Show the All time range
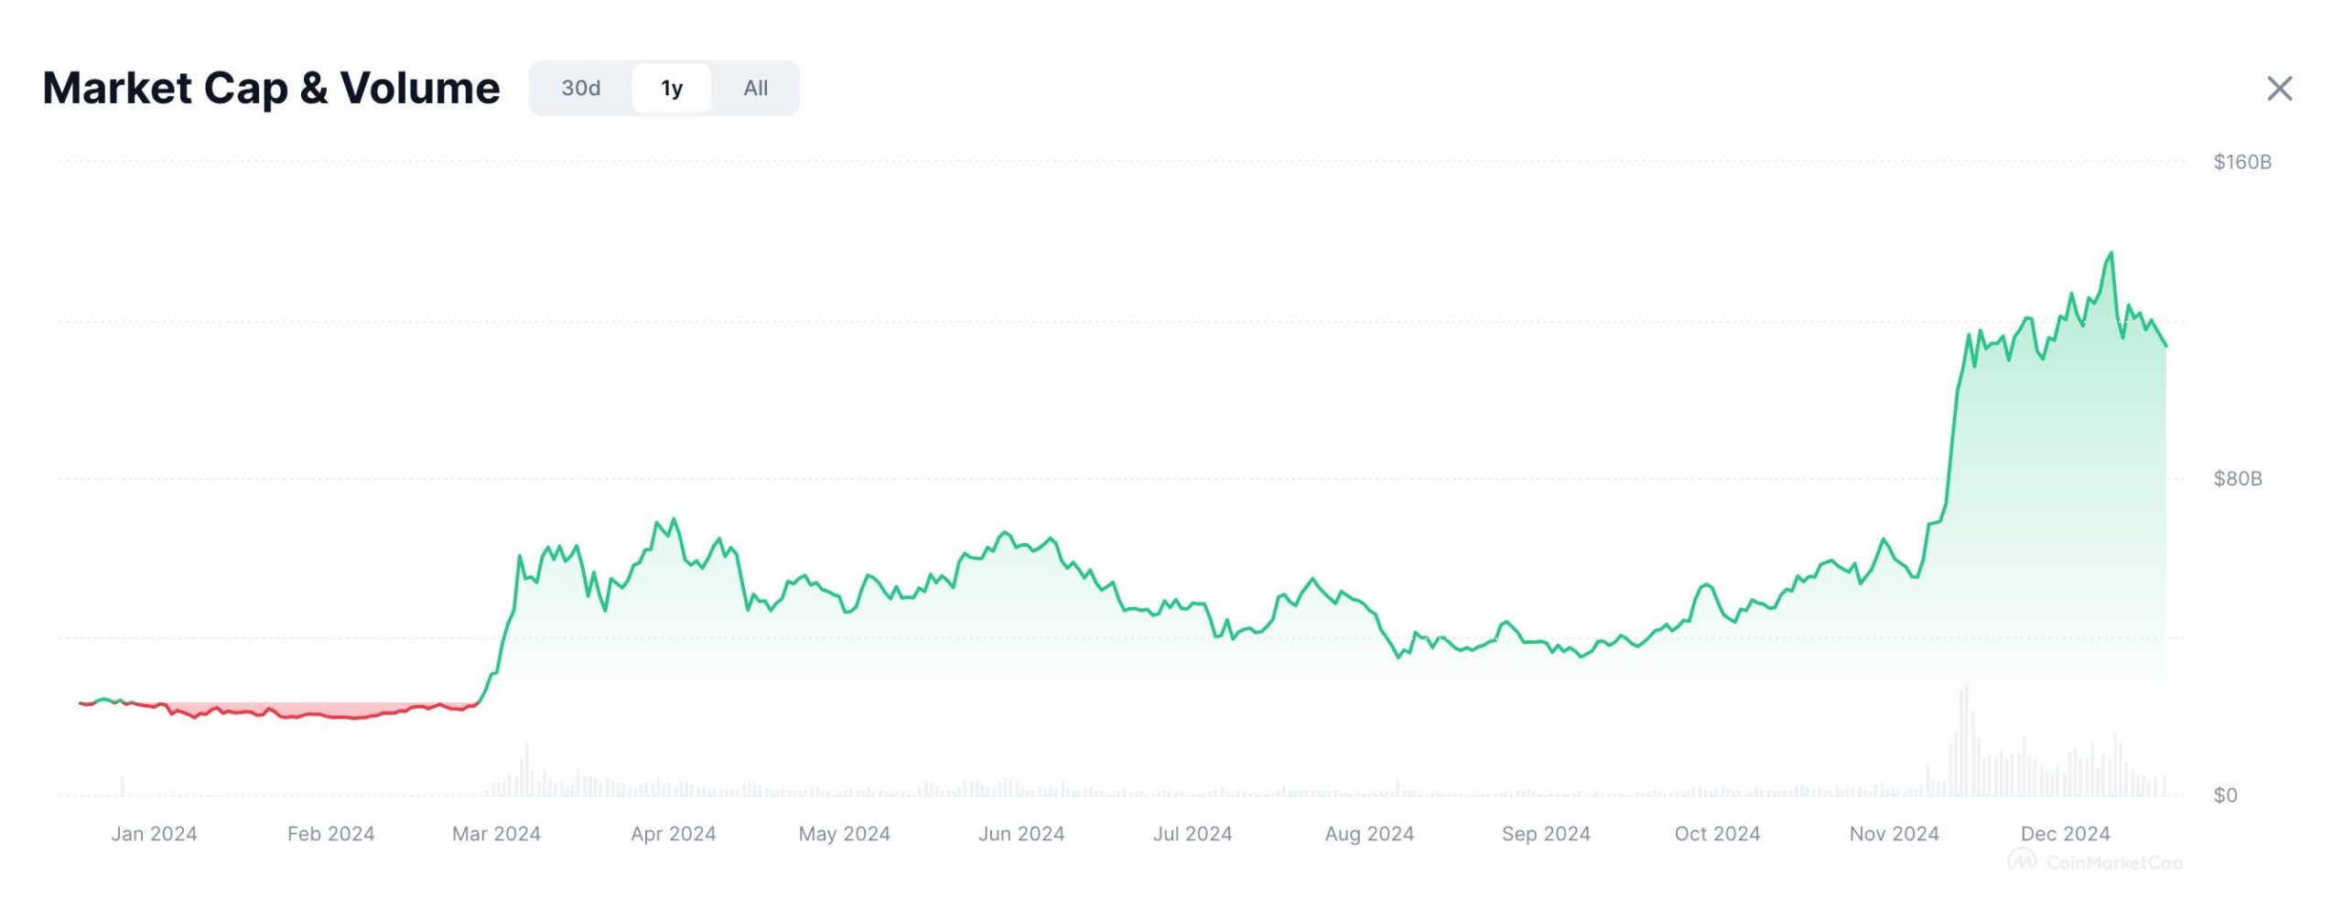Image resolution: width=2343 pixels, height=908 pixels. tap(755, 88)
